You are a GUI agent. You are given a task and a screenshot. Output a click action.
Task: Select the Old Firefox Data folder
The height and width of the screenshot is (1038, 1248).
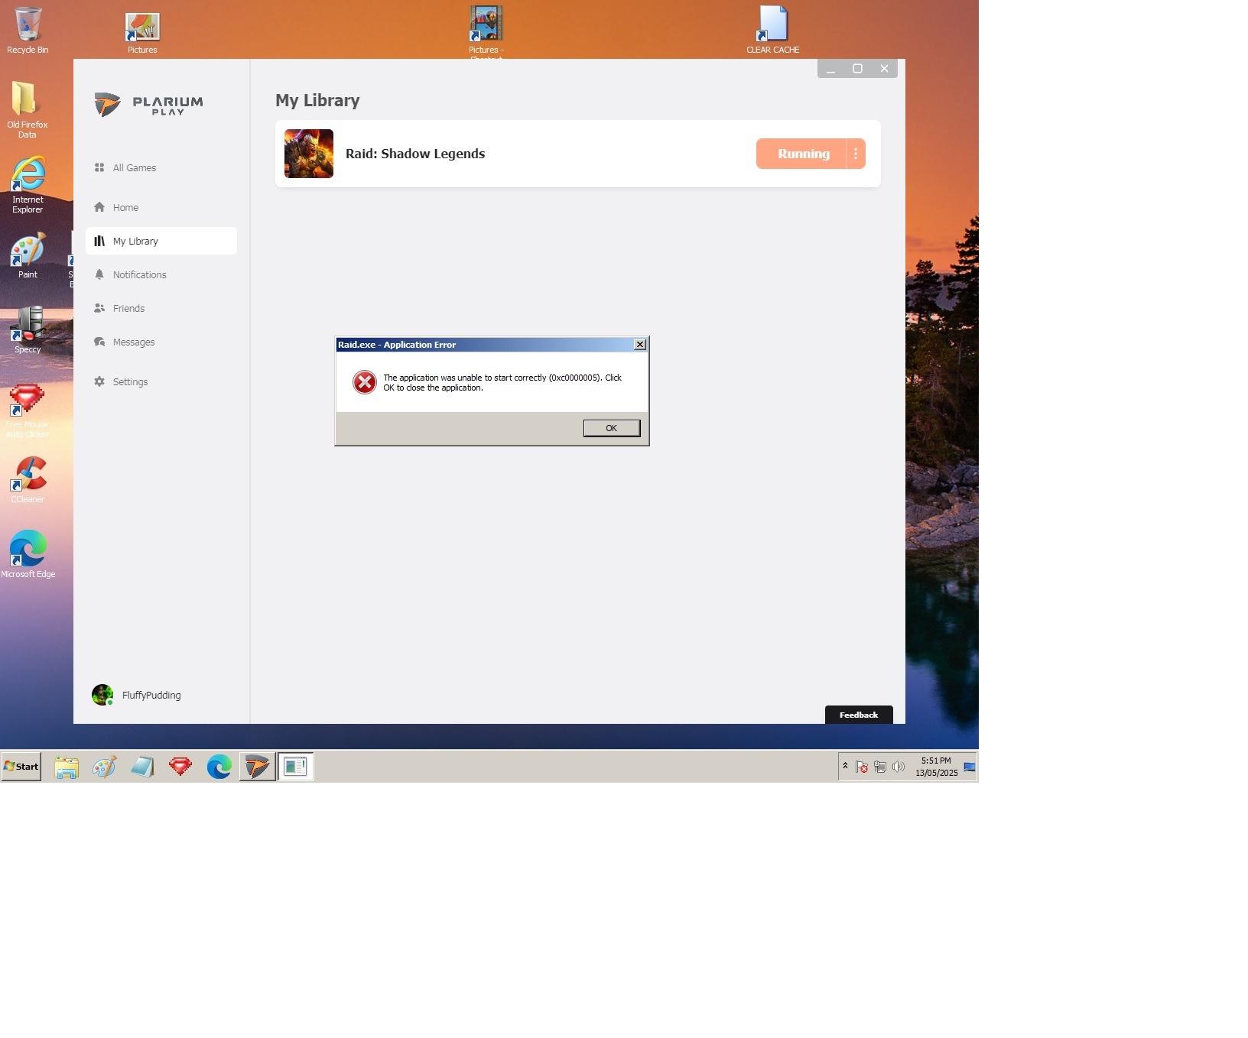pos(28,109)
